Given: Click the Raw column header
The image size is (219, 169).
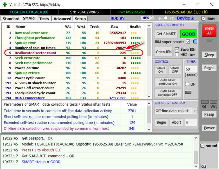Looking at the screenshot, I should [115, 26].
